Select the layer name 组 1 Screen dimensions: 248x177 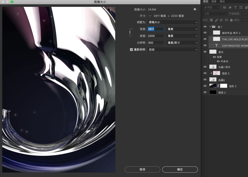(220, 27)
